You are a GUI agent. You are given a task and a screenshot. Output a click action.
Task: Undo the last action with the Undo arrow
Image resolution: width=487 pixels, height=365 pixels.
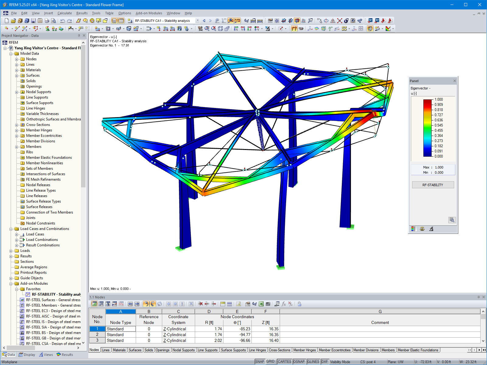tap(63, 21)
